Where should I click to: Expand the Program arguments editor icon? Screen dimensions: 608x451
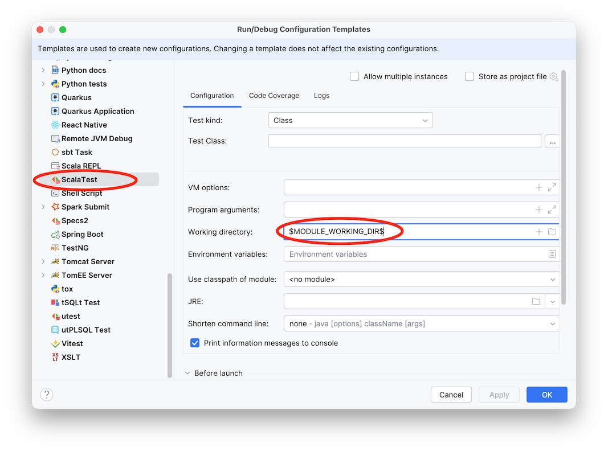(550, 210)
